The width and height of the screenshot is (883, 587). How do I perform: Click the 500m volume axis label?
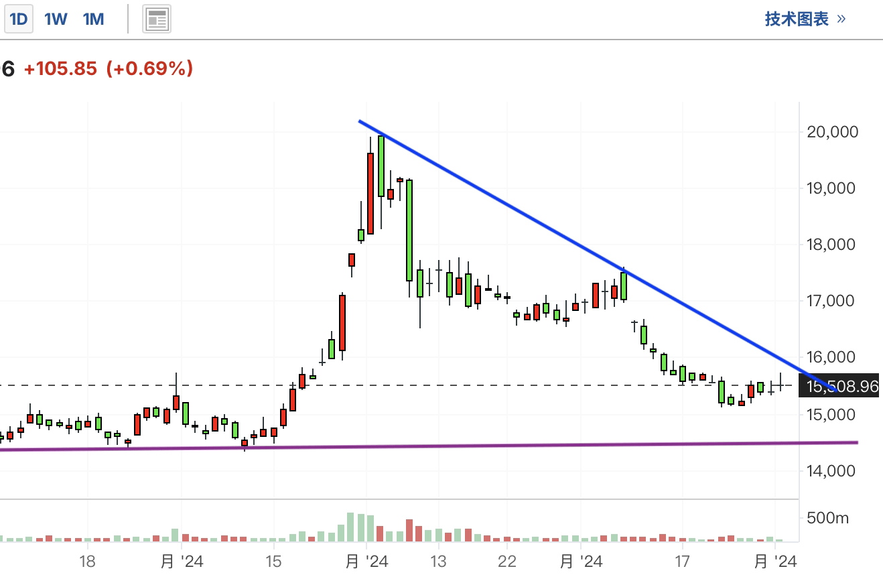pyautogui.click(x=828, y=518)
